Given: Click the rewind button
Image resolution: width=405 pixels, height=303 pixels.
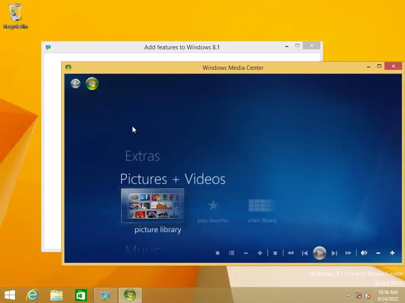Looking at the screenshot, I should click(290, 253).
